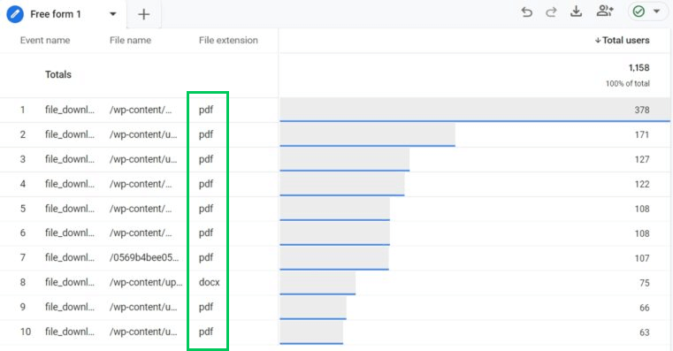Click the green checkmark status icon
The width and height of the screenshot is (673, 351).
click(639, 11)
